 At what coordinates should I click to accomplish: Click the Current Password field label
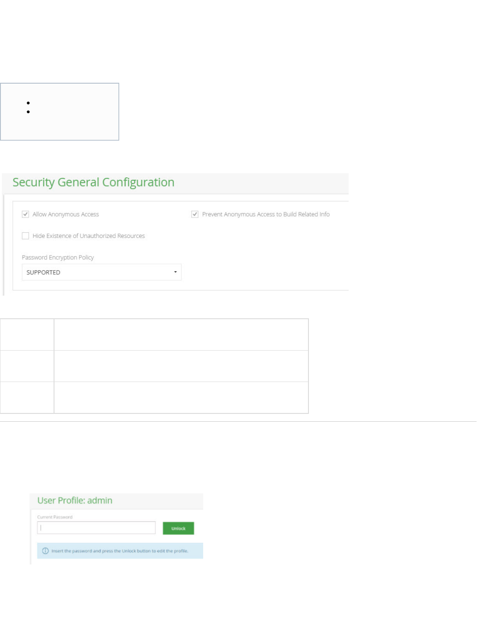tap(54, 517)
